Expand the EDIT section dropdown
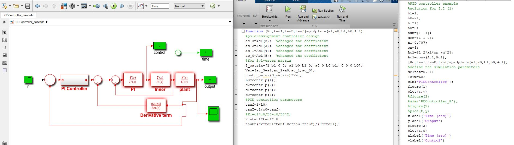The width and height of the screenshot is (514, 145). [256, 24]
